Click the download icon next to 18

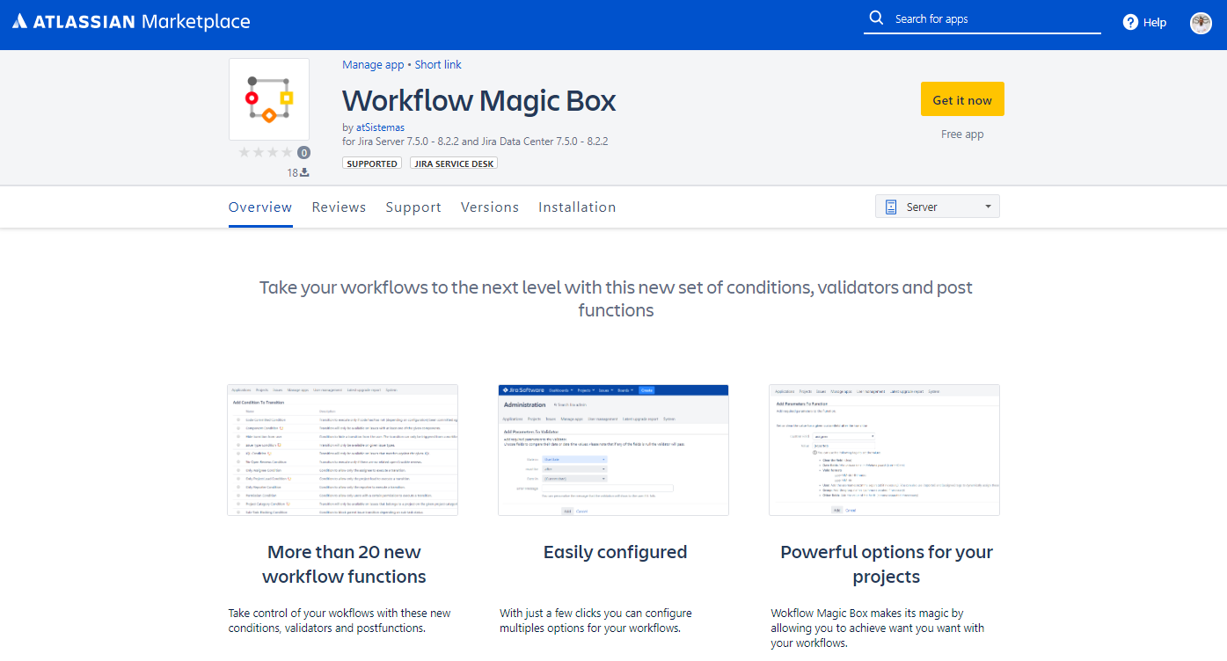point(304,172)
